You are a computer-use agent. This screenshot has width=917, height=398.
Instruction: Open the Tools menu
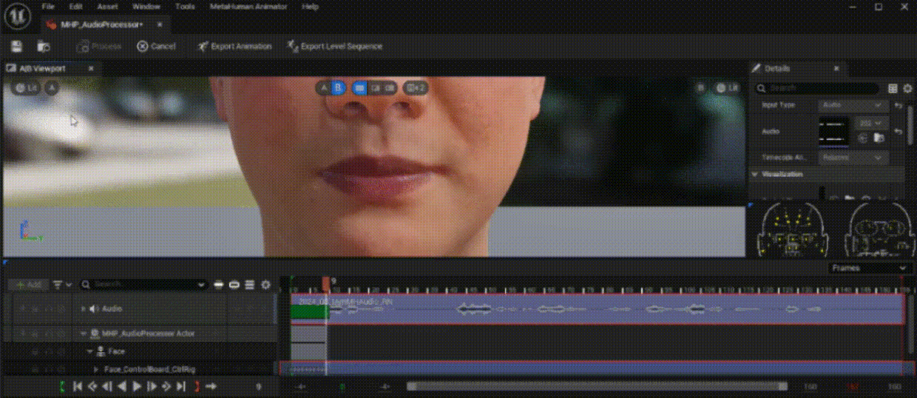click(186, 7)
